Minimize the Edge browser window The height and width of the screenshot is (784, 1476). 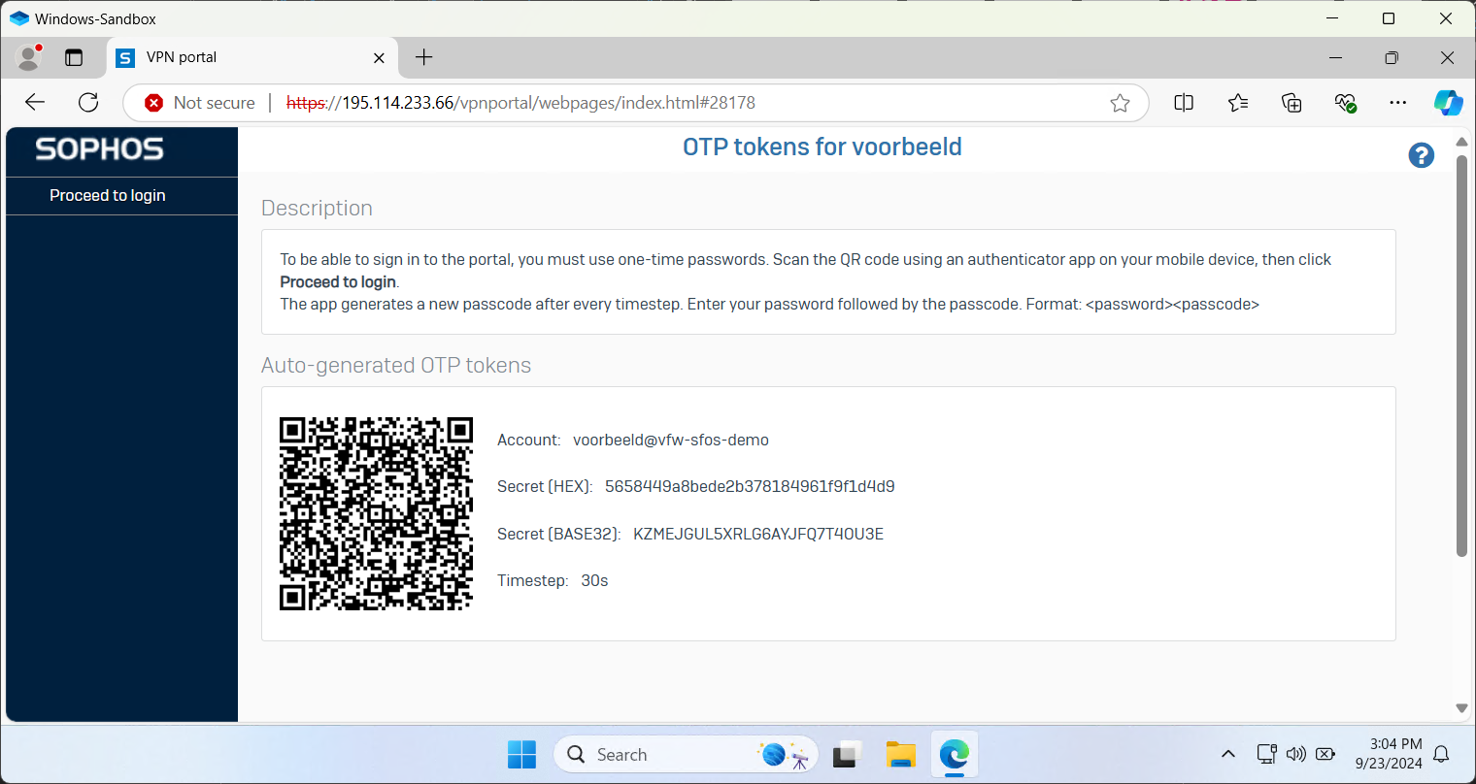click(1335, 57)
